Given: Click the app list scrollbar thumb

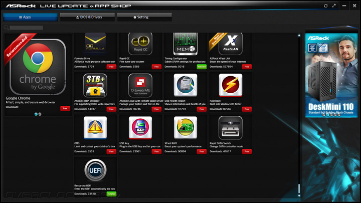Looking at the screenshot, I should [299, 188].
